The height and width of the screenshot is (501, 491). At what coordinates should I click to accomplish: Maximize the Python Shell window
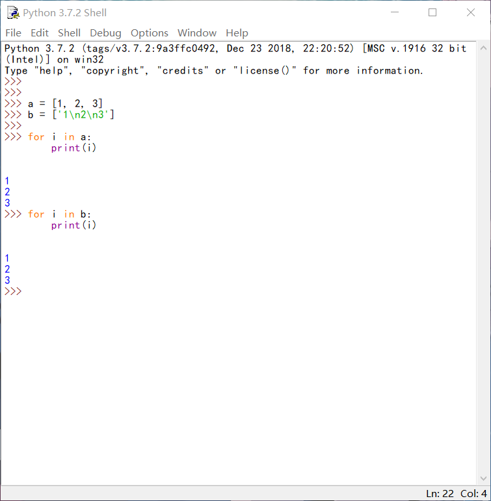tap(432, 13)
